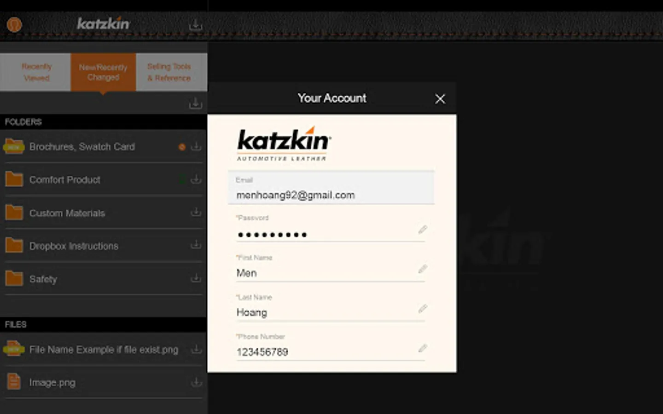Viewport: 663px width, 414px height.
Task: Click the download-all icon above FOLDERS heading
Action: (x=196, y=103)
